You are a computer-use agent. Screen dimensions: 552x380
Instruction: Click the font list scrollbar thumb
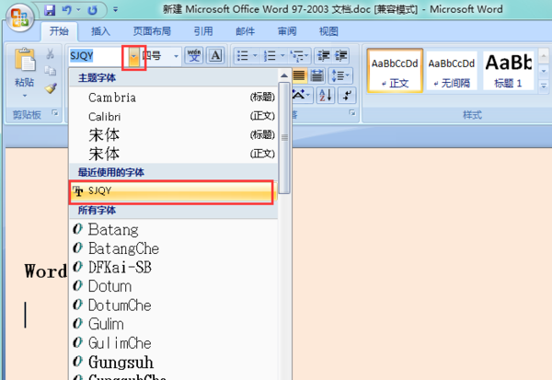(x=284, y=138)
